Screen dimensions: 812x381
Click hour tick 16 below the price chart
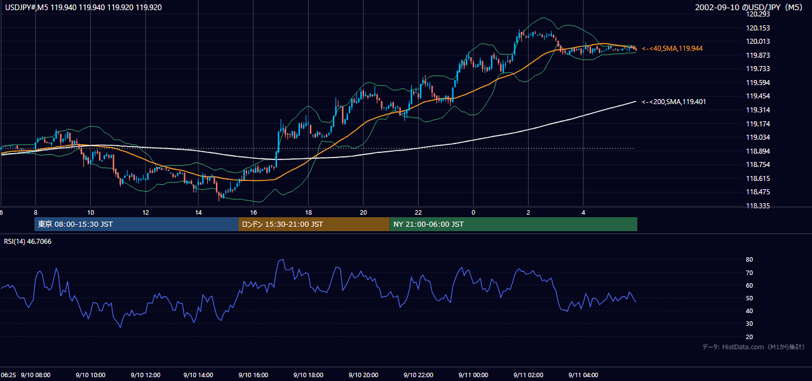255,212
